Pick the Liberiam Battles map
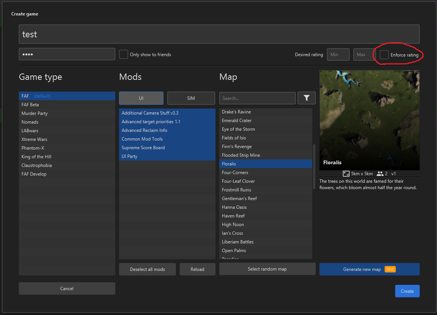Image resolution: width=437 pixels, height=315 pixels. pos(266,242)
